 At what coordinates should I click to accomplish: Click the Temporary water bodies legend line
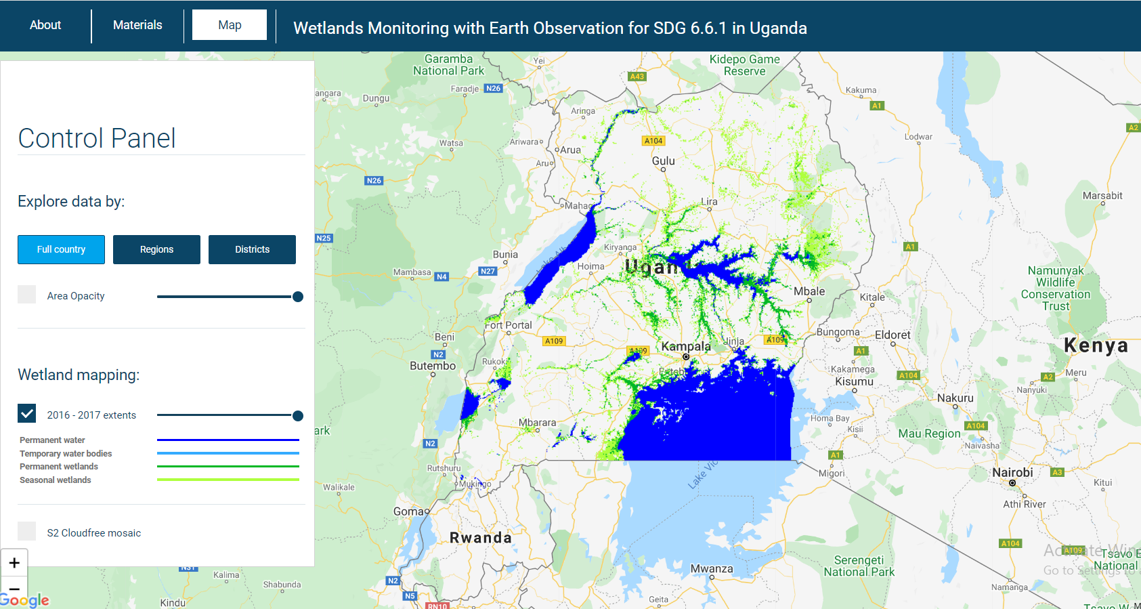coord(228,453)
